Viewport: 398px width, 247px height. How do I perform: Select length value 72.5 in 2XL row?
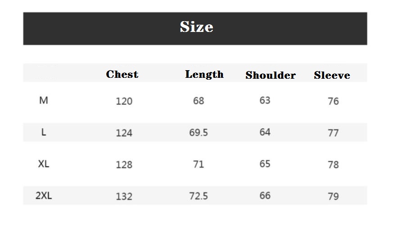[199, 196]
